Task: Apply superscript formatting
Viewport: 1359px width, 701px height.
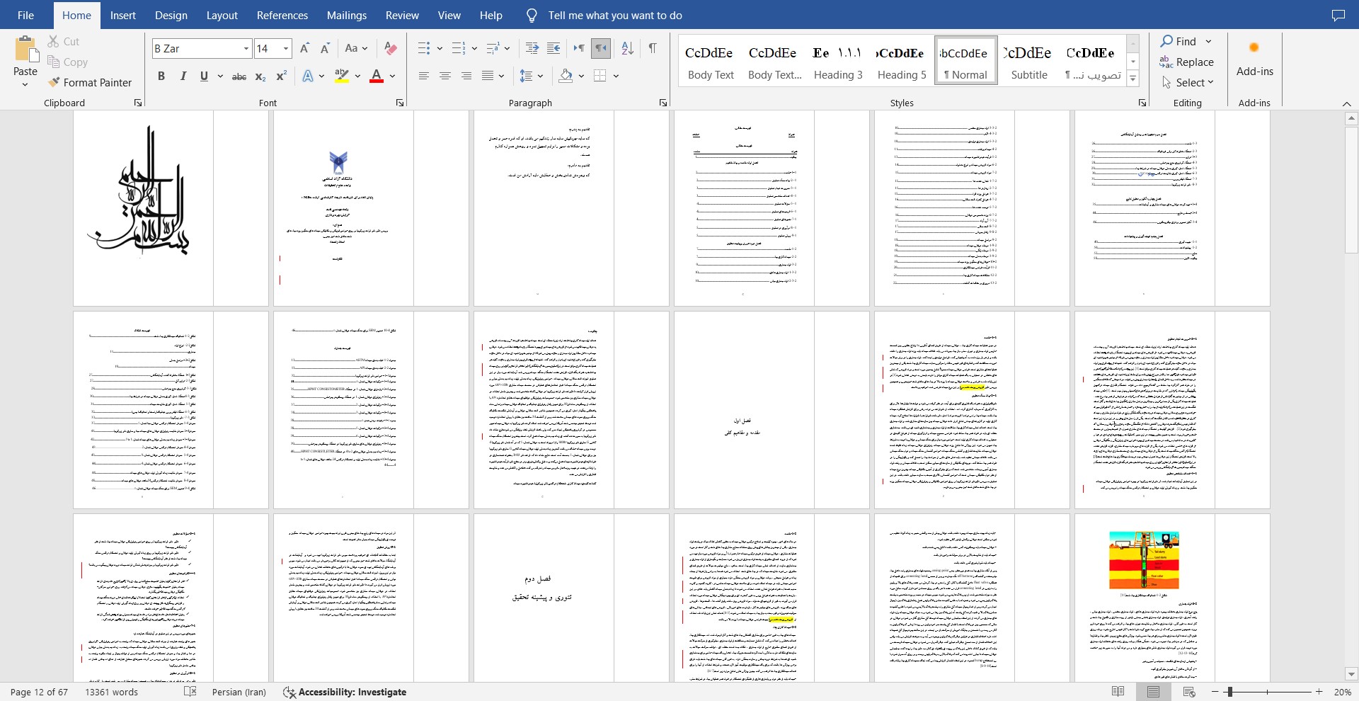Action: click(x=281, y=76)
